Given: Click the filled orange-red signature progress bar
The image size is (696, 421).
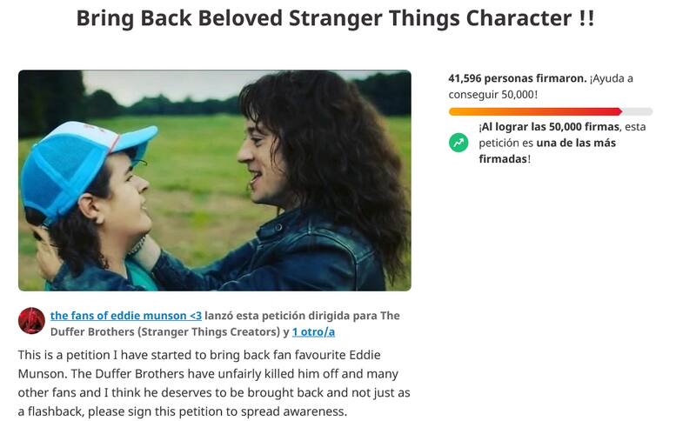Looking at the screenshot, I should [x=534, y=111].
